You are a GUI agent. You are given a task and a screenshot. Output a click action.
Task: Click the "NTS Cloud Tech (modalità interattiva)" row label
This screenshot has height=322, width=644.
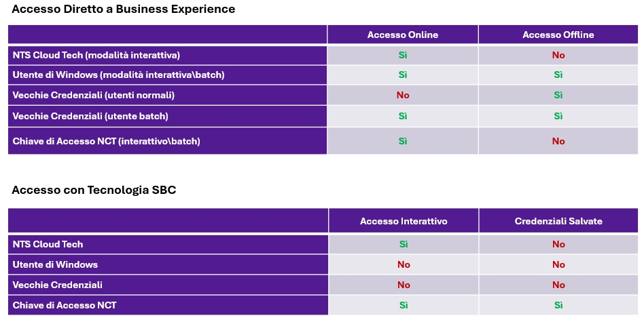click(x=96, y=55)
